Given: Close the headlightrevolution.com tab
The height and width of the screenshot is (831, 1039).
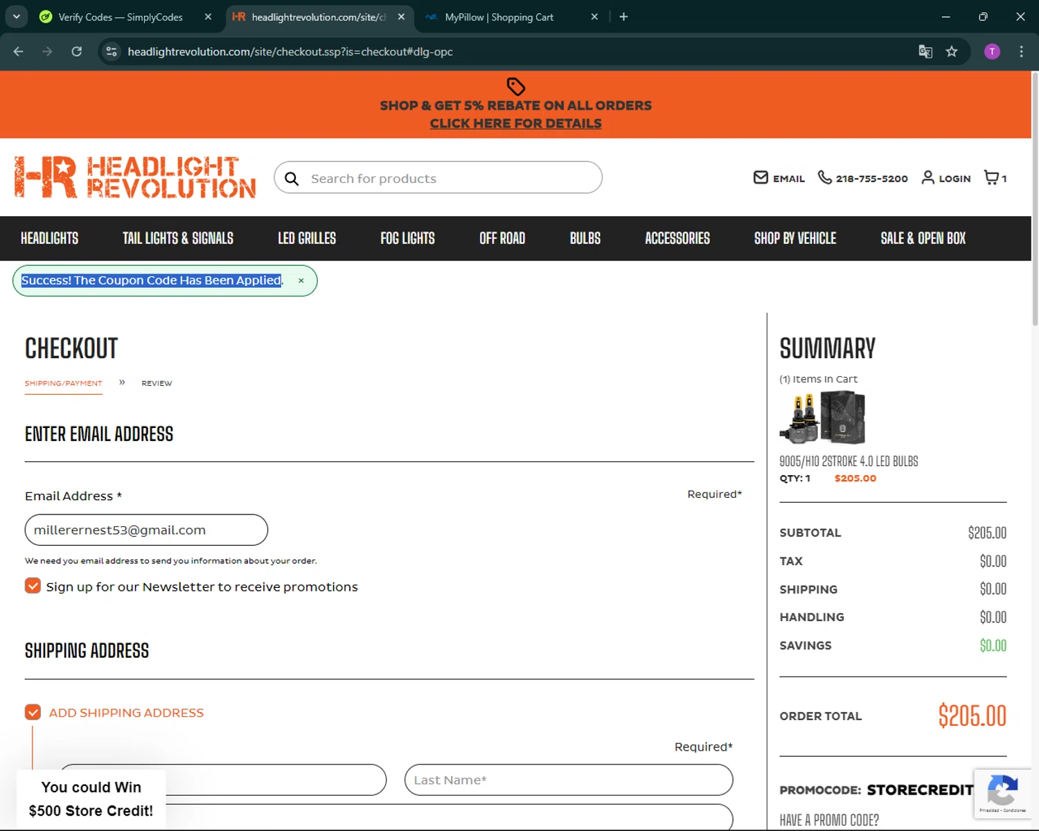Looking at the screenshot, I should point(401,17).
